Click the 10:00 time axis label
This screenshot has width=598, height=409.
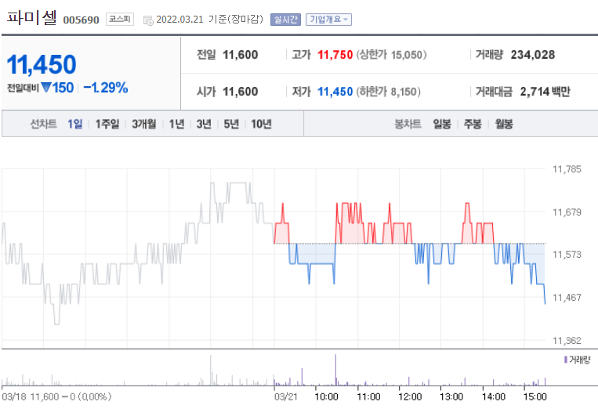click(327, 396)
